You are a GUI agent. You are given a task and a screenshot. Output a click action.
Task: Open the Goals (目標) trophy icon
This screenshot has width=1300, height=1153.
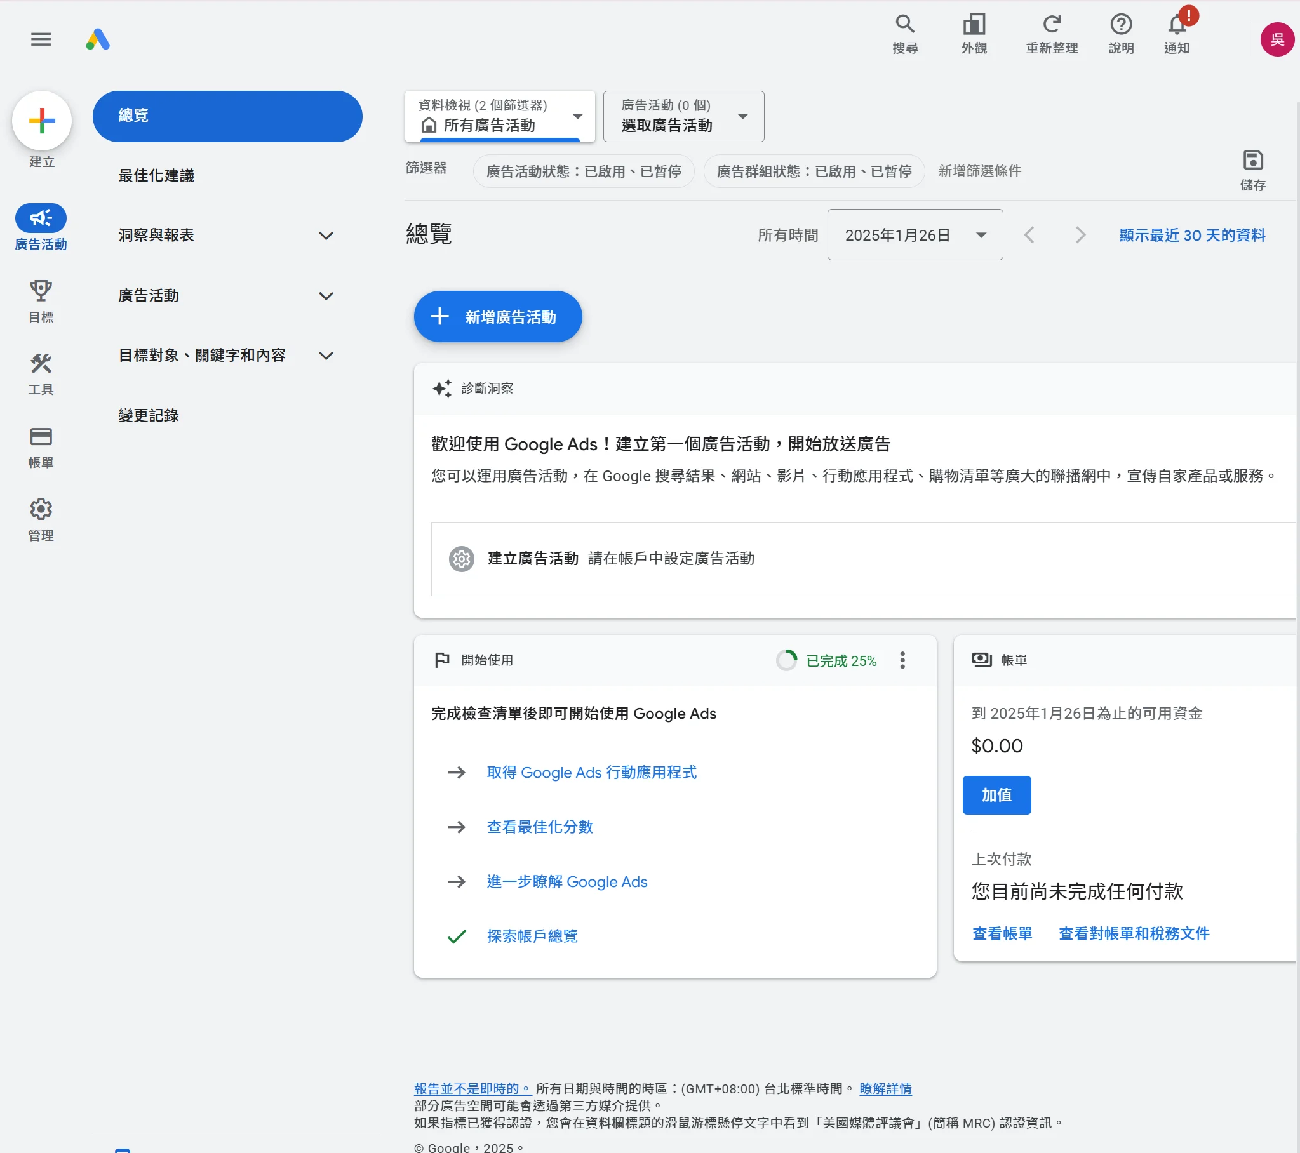(x=41, y=291)
